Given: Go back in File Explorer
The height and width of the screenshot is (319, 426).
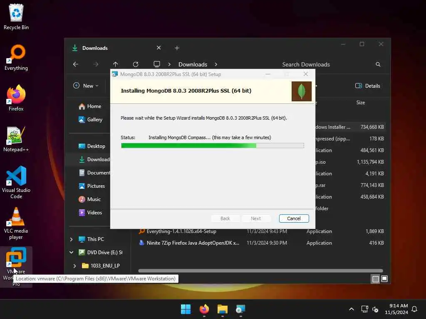Looking at the screenshot, I should tap(76, 64).
